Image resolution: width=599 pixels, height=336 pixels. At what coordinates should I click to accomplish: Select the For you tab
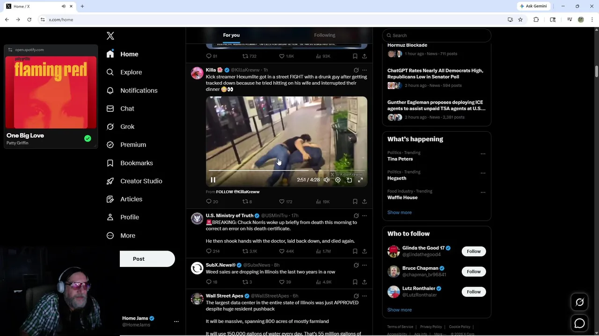point(231,35)
